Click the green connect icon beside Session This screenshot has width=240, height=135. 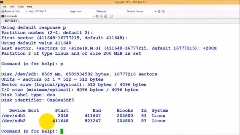159,11
